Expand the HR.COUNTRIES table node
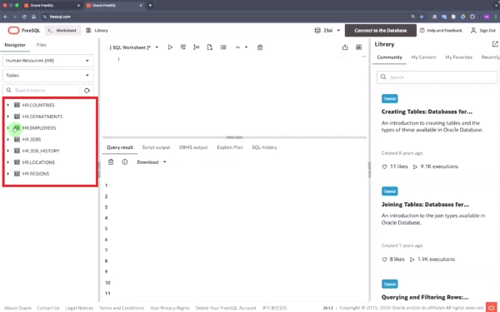Viewport: 500px width, 312px height. pos(8,105)
